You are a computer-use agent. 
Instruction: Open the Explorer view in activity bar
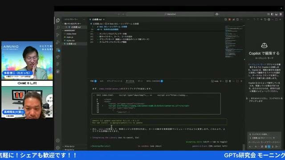[58, 20]
